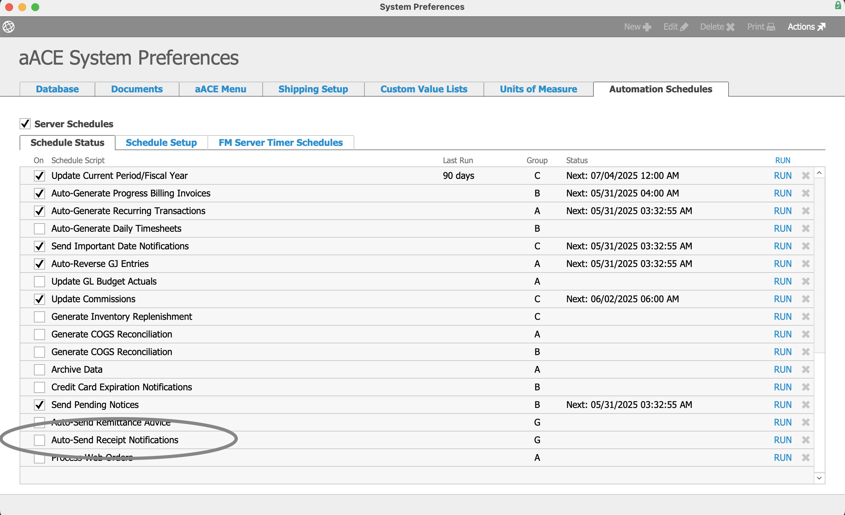Screen dimensions: 845x515
Task: Click the New plus icon
Action: 646,27
